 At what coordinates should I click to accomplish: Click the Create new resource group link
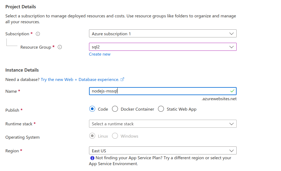pyautogui.click(x=100, y=54)
